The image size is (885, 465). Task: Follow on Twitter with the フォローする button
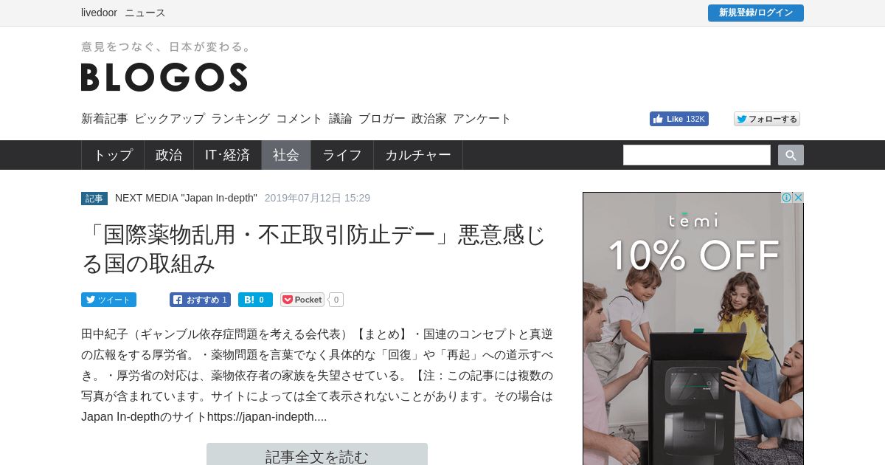(x=767, y=119)
